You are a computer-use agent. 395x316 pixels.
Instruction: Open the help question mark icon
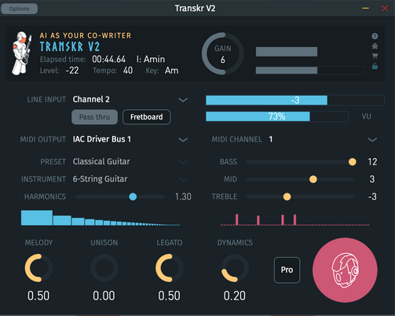click(x=375, y=36)
